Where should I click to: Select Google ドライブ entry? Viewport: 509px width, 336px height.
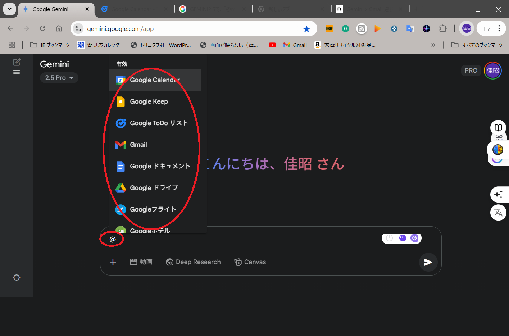(155, 188)
